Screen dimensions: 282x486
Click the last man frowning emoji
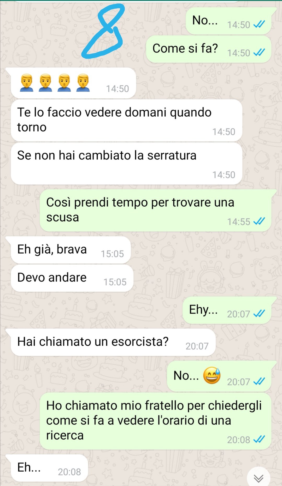[x=83, y=83]
